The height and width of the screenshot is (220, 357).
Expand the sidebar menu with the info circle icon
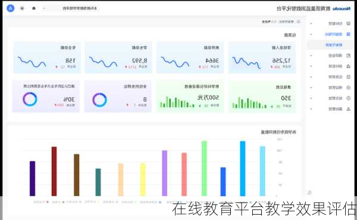tap(311, 98)
